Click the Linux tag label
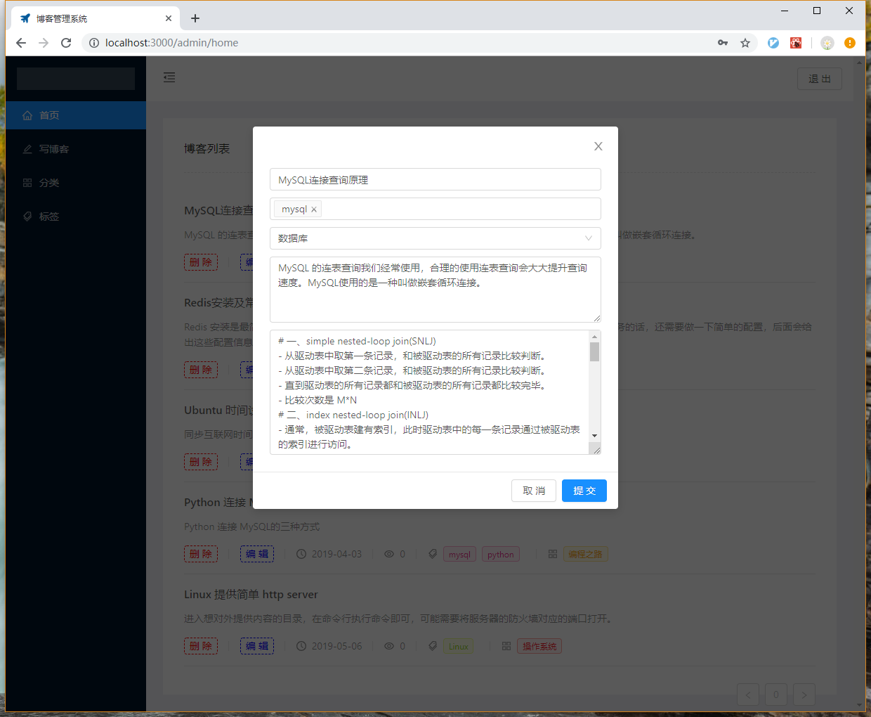Viewport: 871px width, 717px height. (x=459, y=647)
